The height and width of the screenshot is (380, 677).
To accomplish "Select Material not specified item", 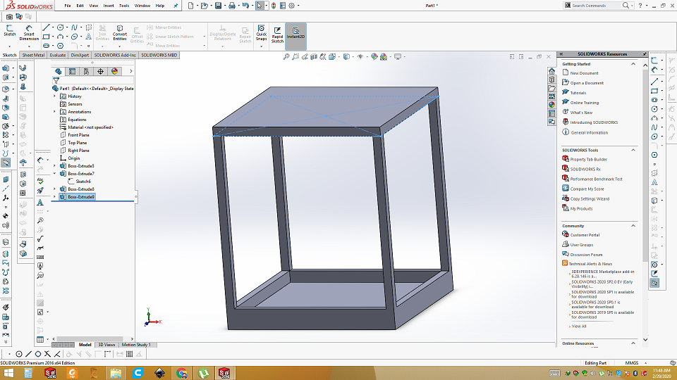I will click(x=90, y=127).
